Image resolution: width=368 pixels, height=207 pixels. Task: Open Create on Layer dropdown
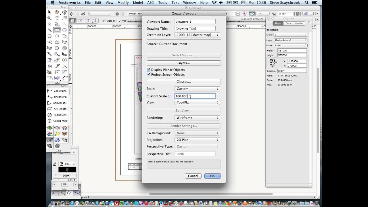197,35
